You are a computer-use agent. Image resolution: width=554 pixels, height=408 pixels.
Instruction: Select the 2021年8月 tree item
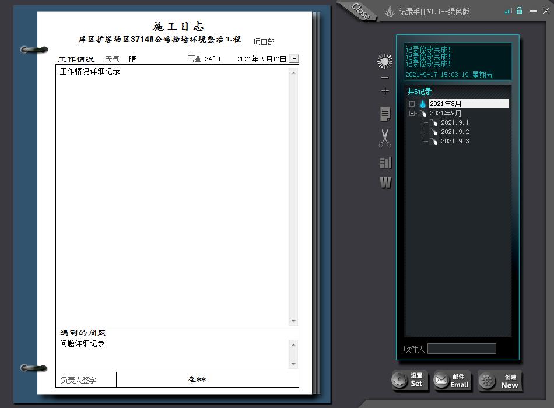[x=468, y=104]
